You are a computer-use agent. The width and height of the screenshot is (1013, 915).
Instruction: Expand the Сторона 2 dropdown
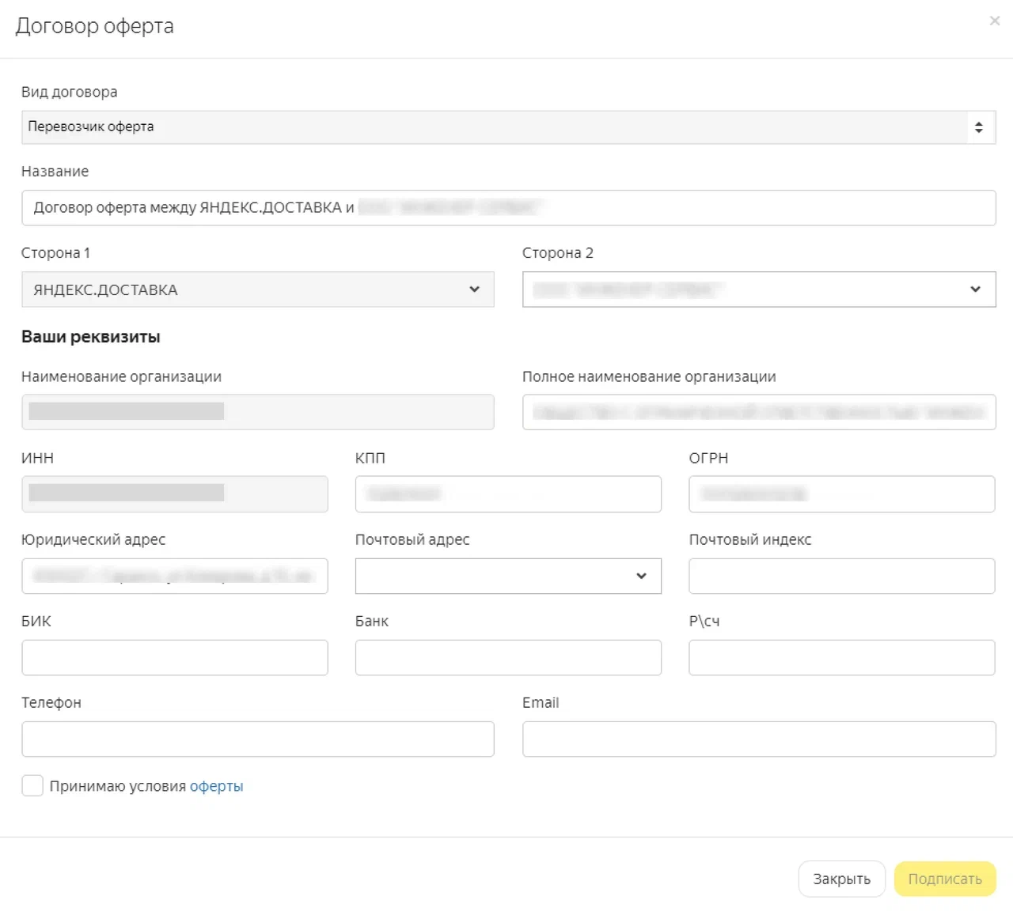point(758,289)
